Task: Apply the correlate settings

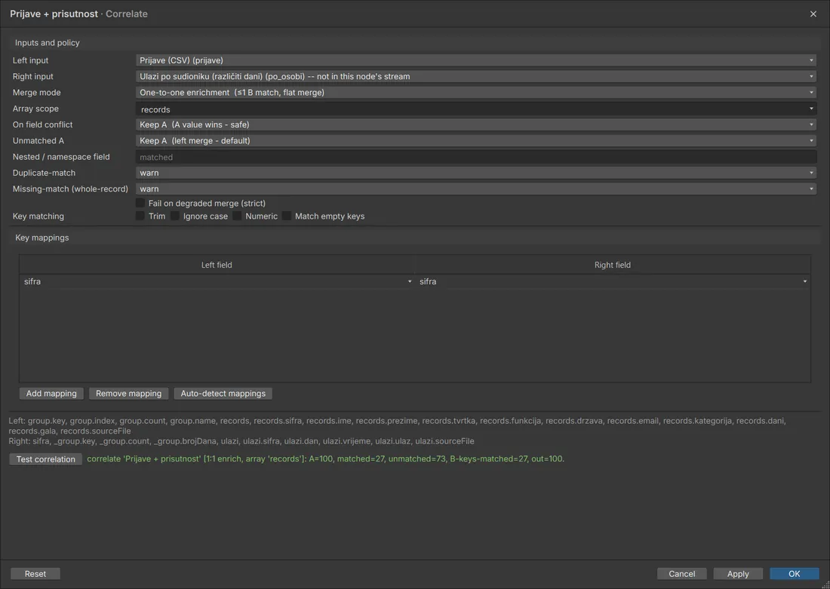Action: [x=738, y=574]
